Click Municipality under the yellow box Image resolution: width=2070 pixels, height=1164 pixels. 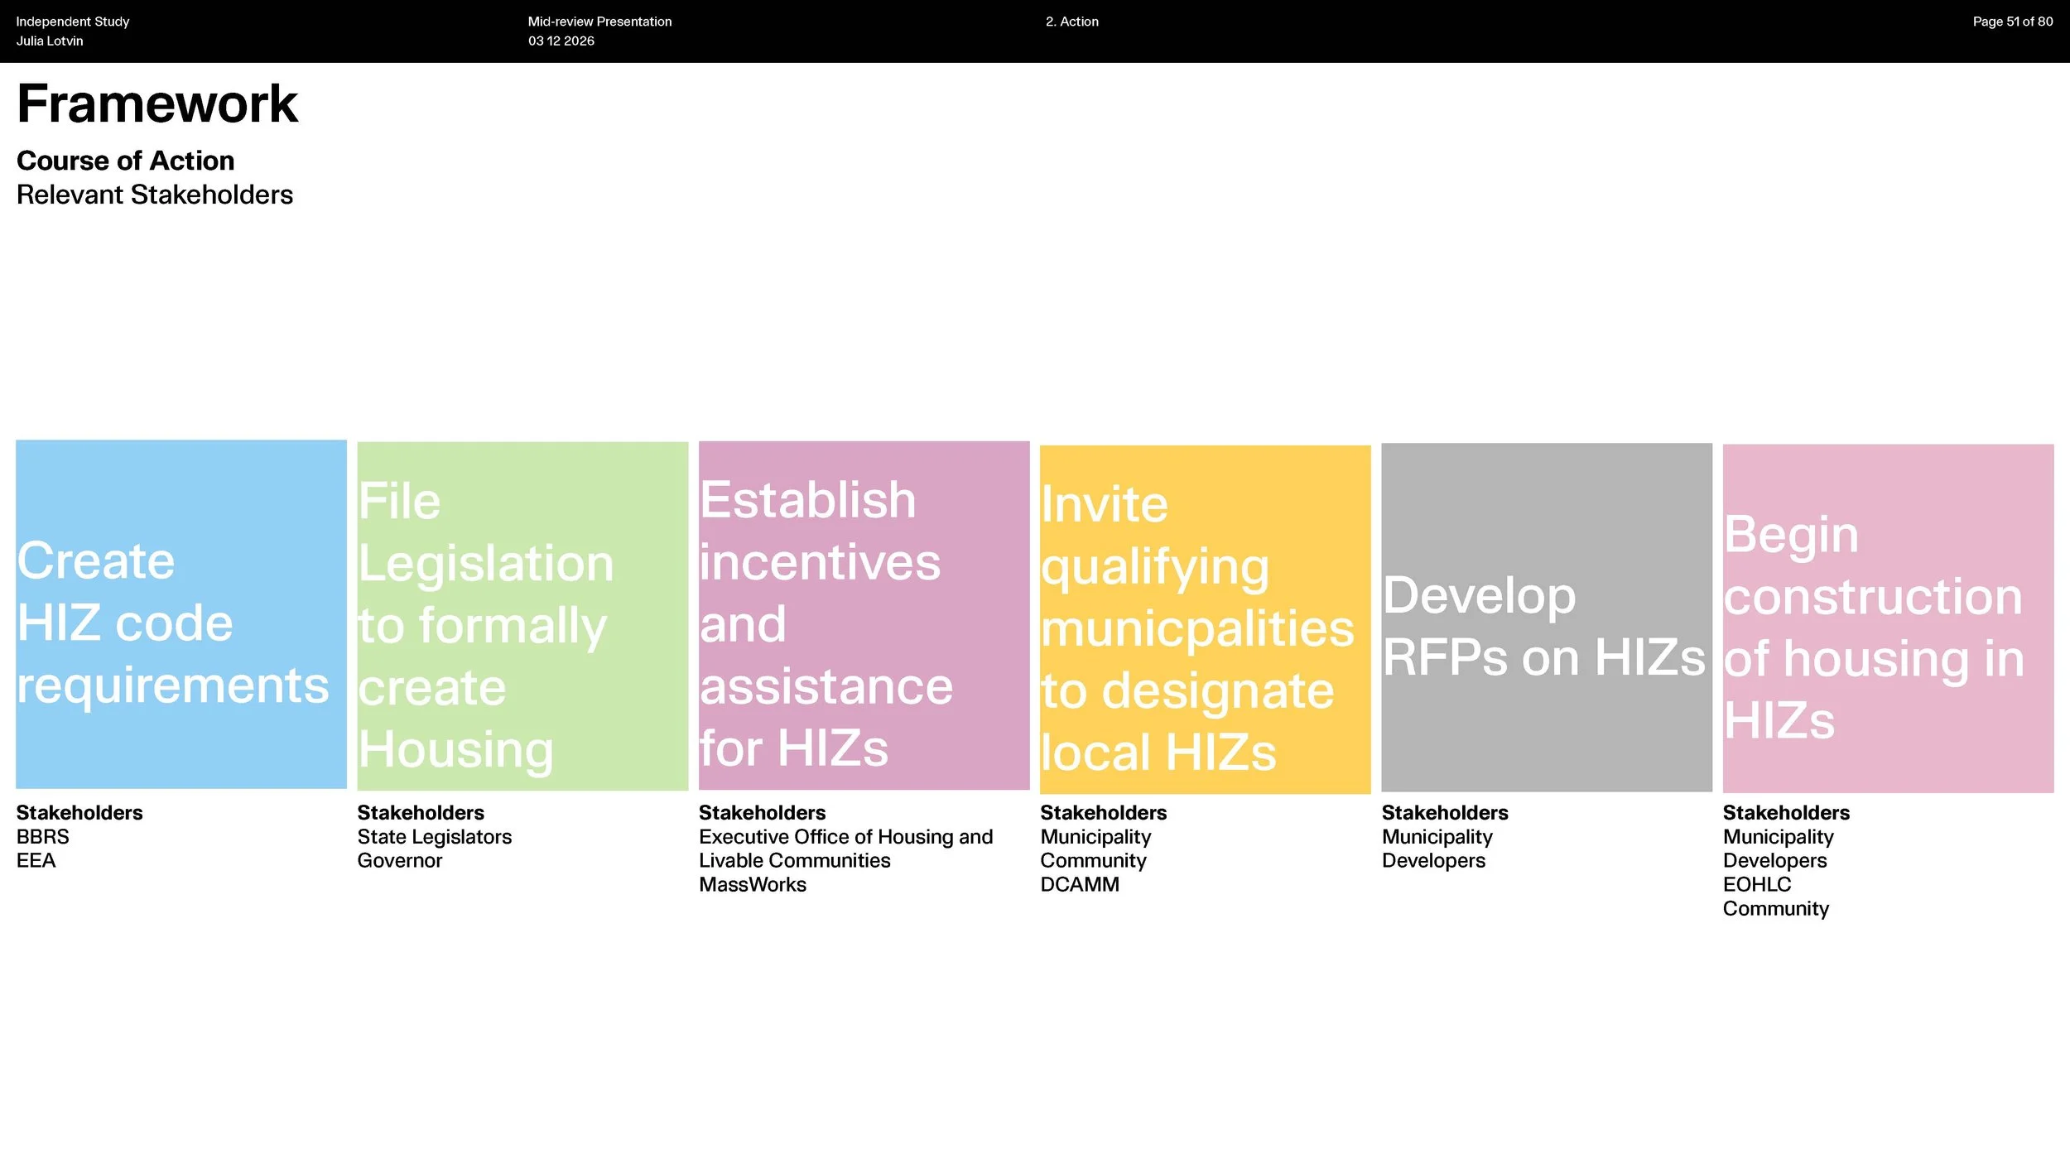tap(1095, 836)
